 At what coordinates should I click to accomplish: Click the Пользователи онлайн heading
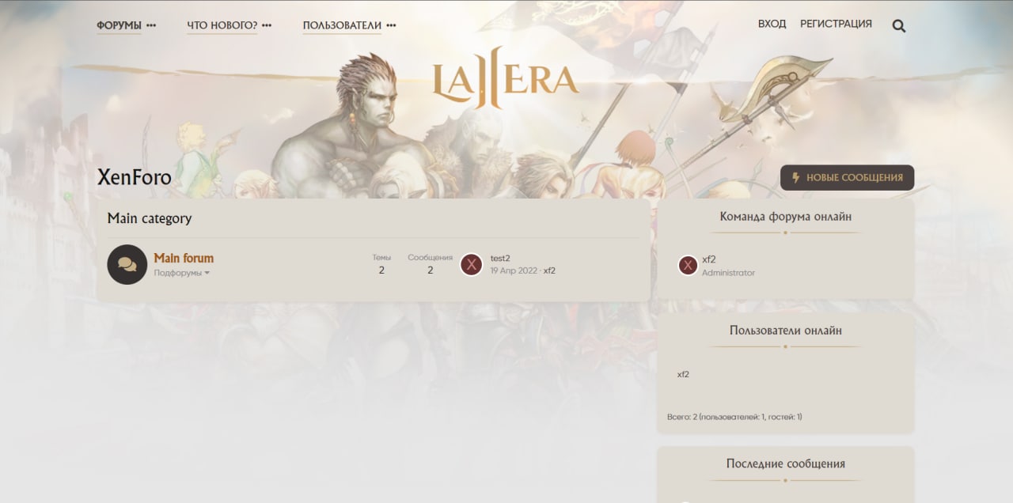pos(786,331)
